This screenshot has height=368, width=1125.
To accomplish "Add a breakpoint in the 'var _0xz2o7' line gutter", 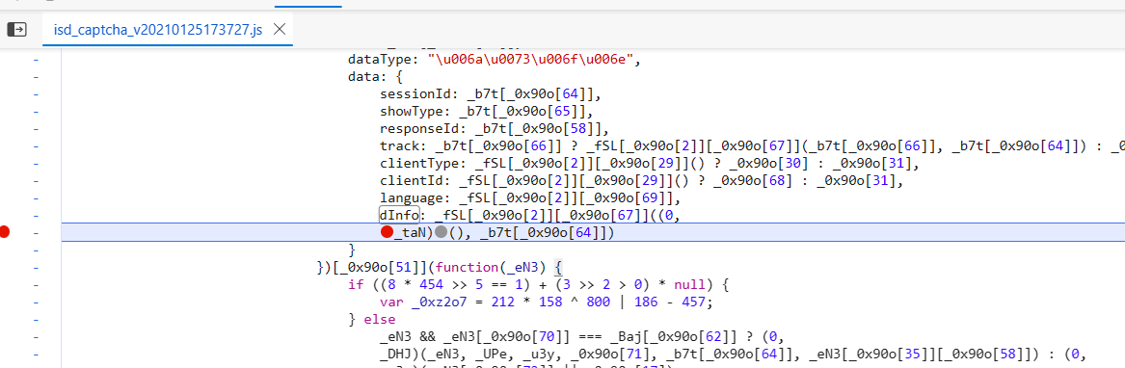I will (36, 302).
